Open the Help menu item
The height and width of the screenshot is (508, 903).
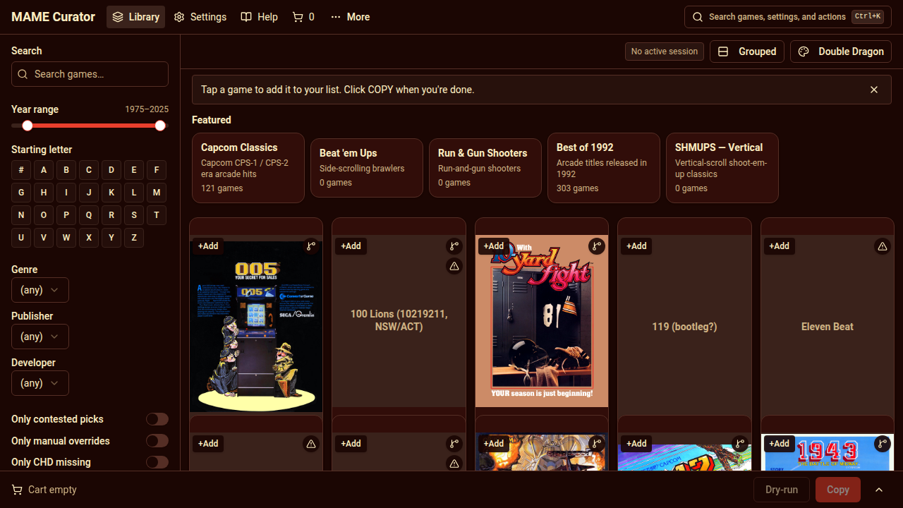(259, 17)
